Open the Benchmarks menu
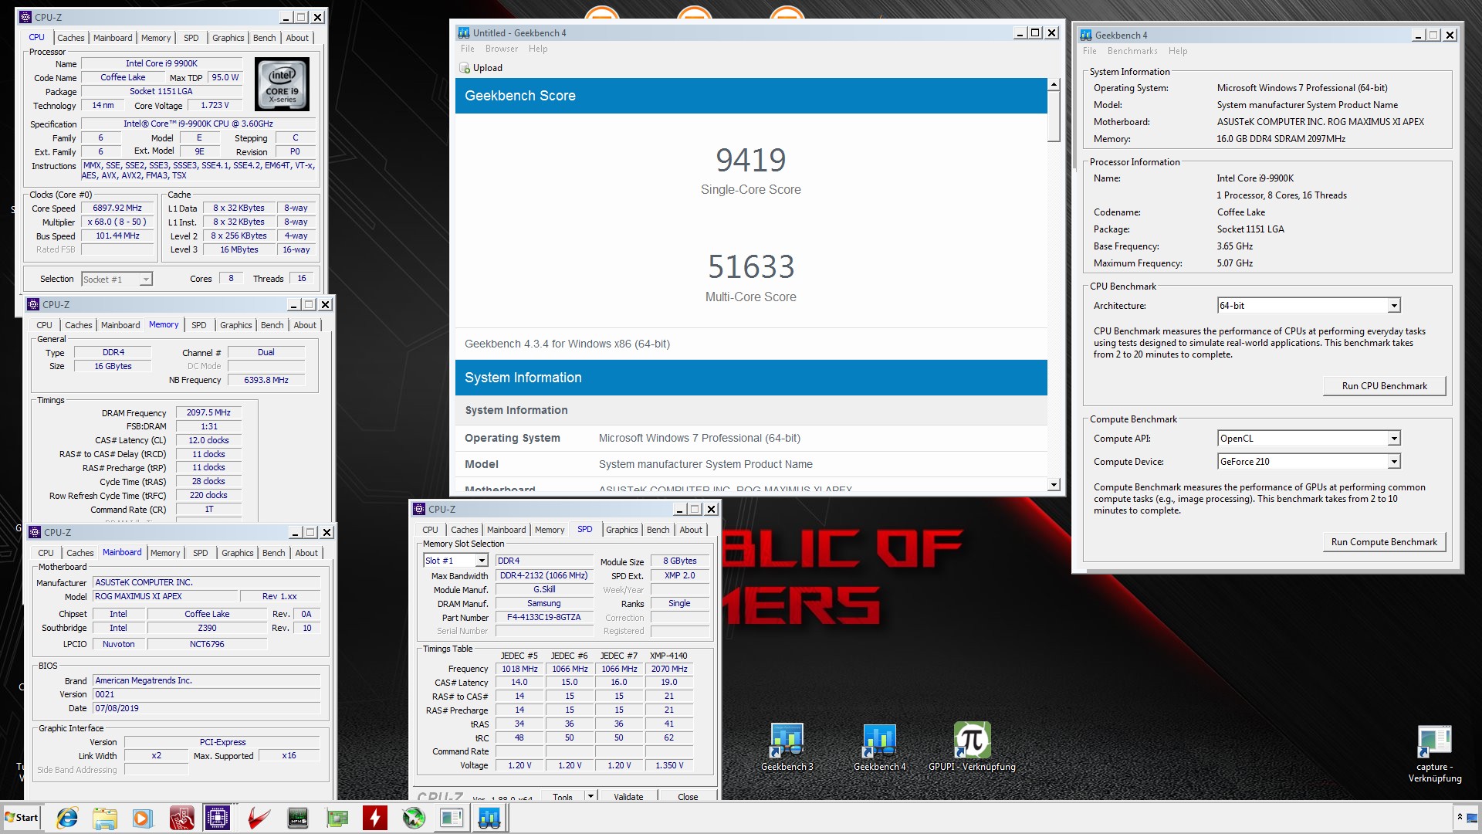Screen dimensions: 1482x834 1132,51
